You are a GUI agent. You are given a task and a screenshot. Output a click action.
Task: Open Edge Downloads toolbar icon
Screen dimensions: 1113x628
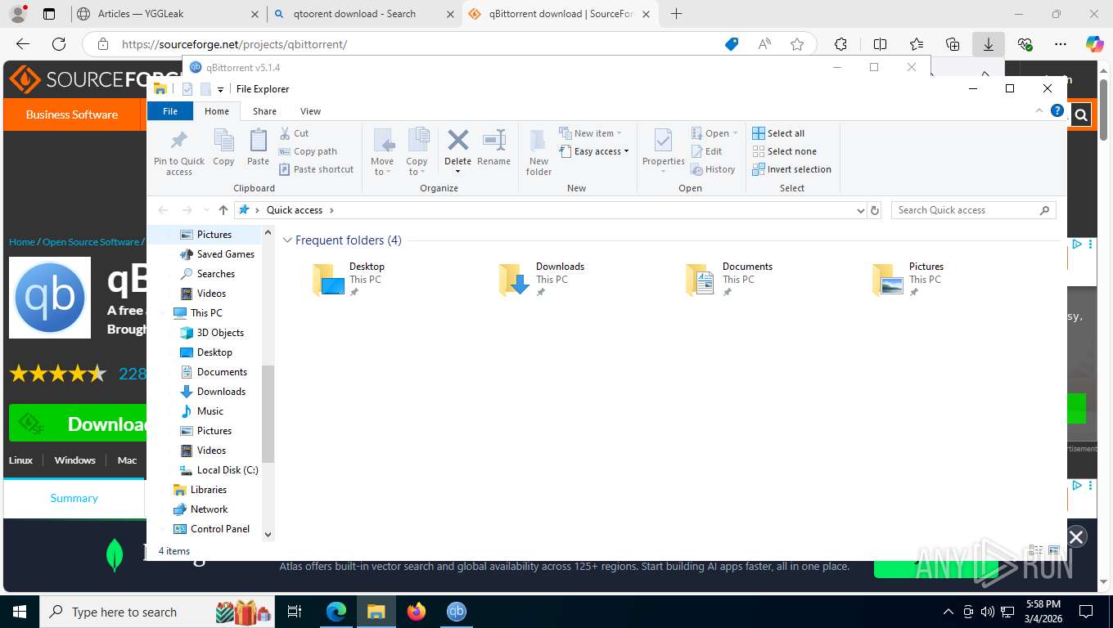989,44
